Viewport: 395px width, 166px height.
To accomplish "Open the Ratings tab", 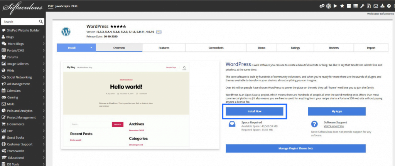I will (295, 47).
